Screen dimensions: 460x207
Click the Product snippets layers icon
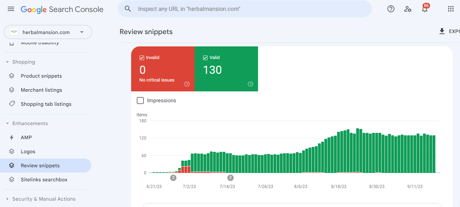tap(12, 76)
